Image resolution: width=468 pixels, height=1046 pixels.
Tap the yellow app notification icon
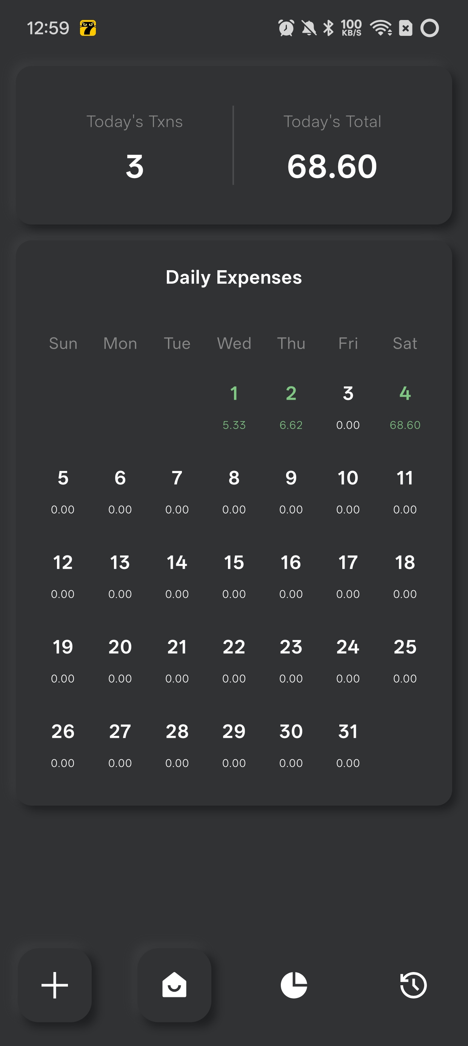click(x=88, y=28)
